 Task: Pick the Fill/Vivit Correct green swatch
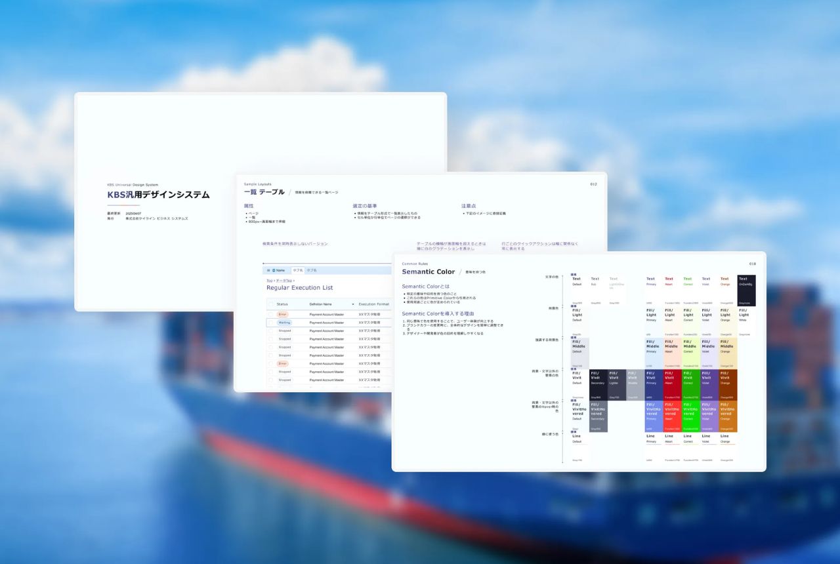pyautogui.click(x=691, y=385)
